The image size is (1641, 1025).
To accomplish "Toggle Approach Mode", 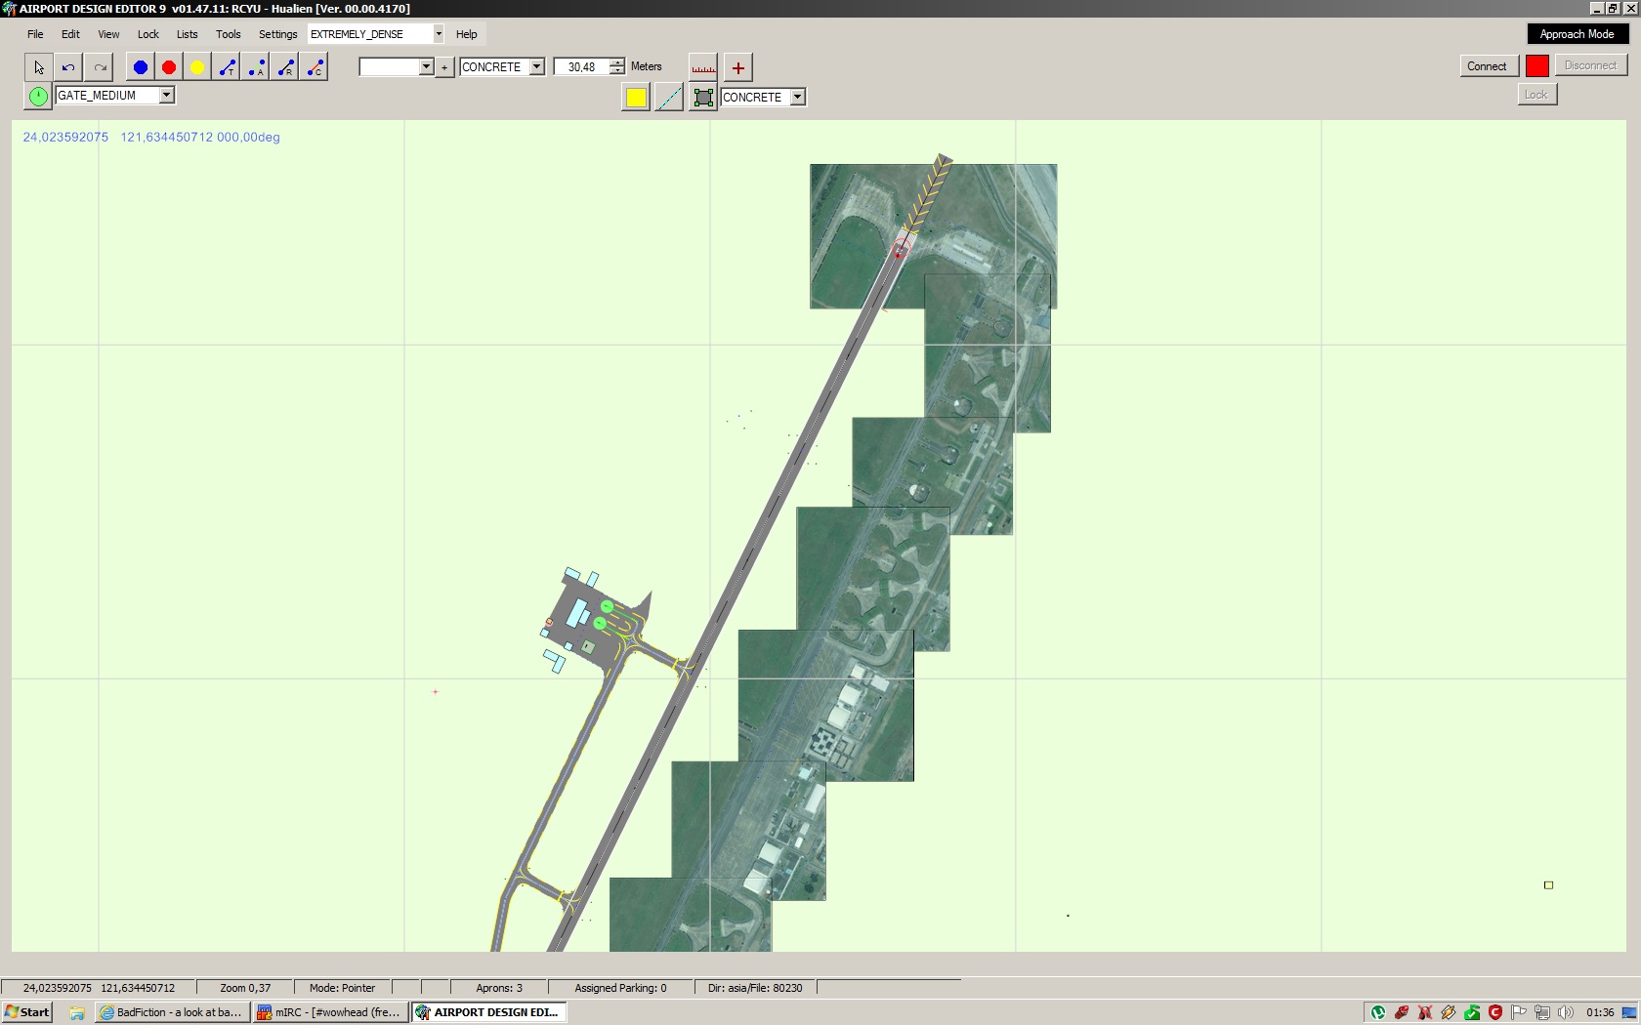I will pos(1576,34).
